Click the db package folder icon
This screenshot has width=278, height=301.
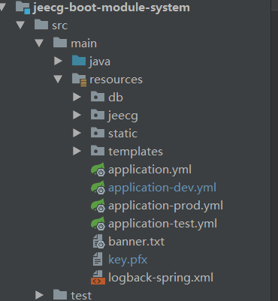click(98, 97)
